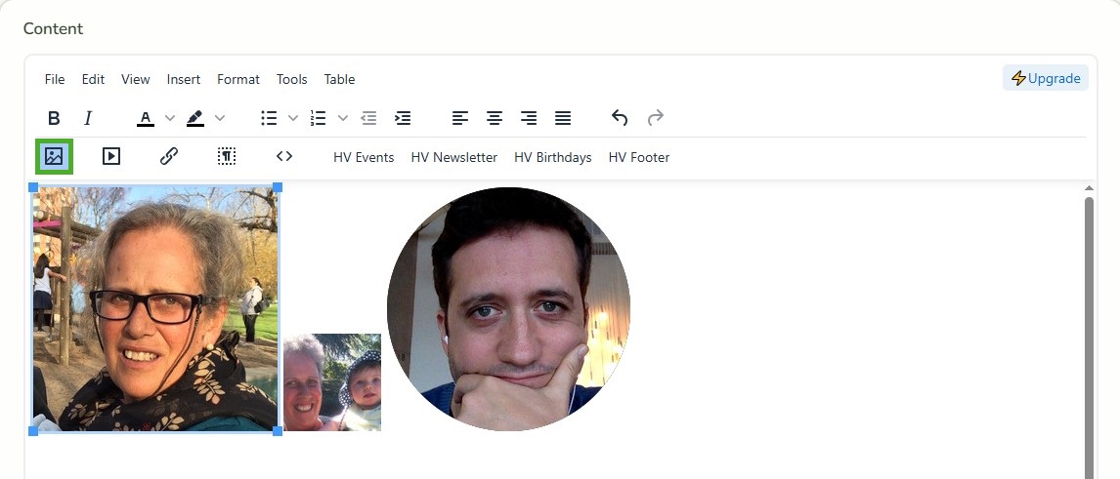Viewport: 1120px width, 479px height.
Task: Open the text color dropdown arrow
Action: click(x=170, y=118)
